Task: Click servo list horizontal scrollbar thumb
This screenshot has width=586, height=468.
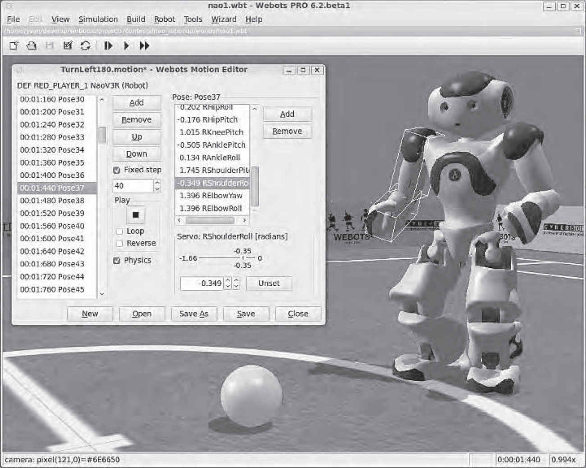Action: [210, 220]
